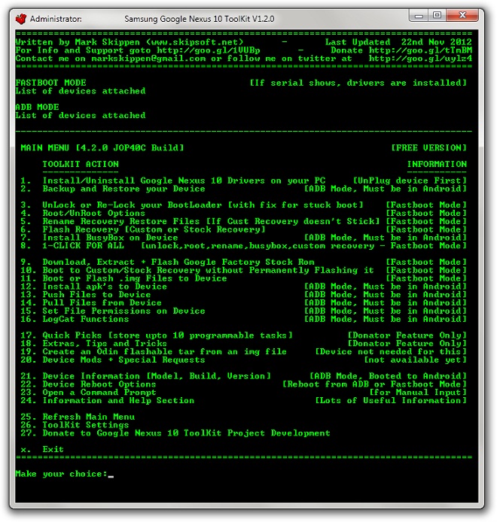Screen dimensions: 497x522
Task: Click the 'Make your choice:' input prompt
Action: pyautogui.click(x=65, y=474)
